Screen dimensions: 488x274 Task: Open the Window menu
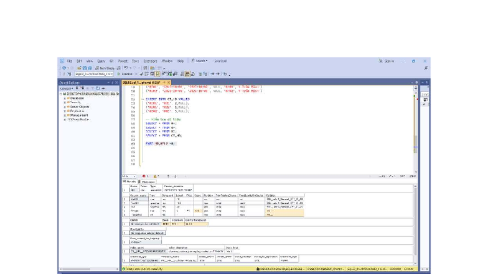tap(167, 61)
